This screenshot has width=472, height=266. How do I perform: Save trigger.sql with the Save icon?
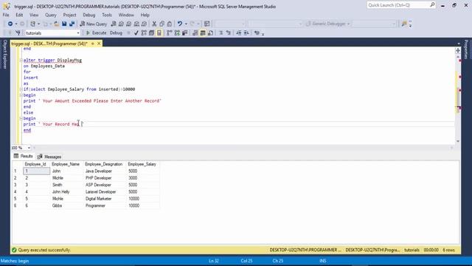[64, 24]
